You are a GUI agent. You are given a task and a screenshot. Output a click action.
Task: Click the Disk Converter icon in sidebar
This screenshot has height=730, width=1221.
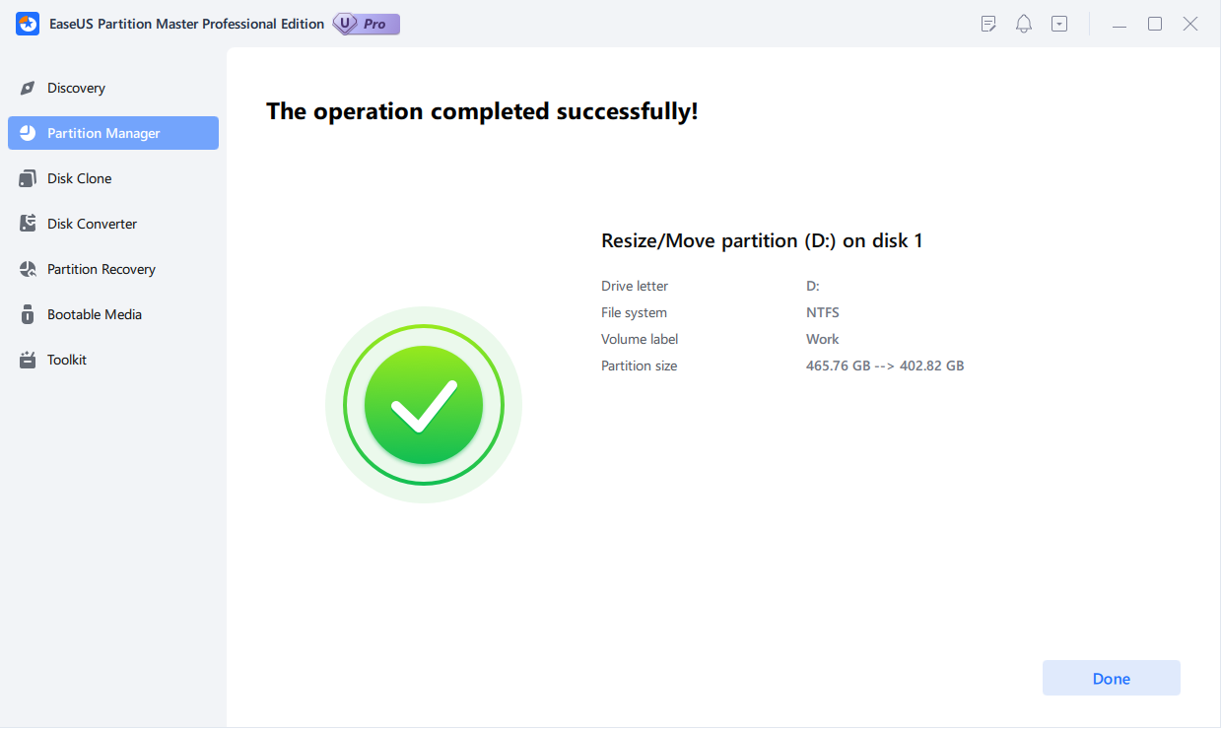tap(28, 225)
